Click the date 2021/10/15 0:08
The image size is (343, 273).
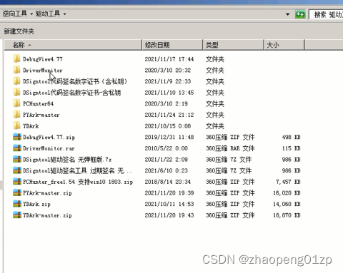point(168,126)
